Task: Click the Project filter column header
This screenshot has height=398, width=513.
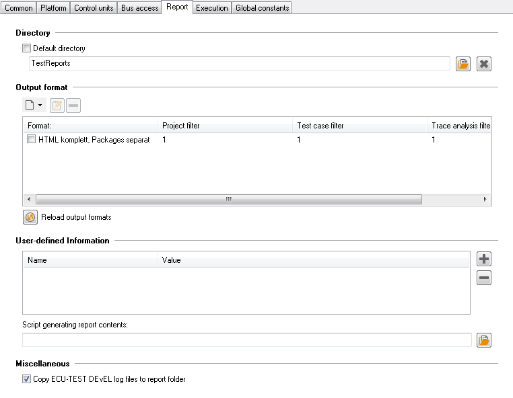Action: [x=225, y=126]
